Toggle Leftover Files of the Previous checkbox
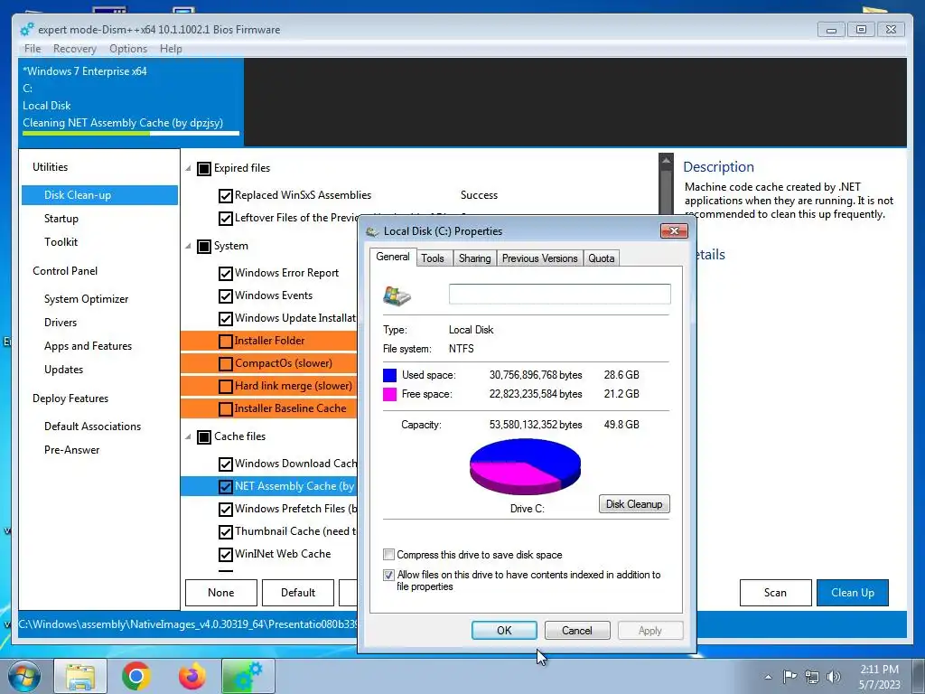The height and width of the screenshot is (694, 925). click(225, 219)
